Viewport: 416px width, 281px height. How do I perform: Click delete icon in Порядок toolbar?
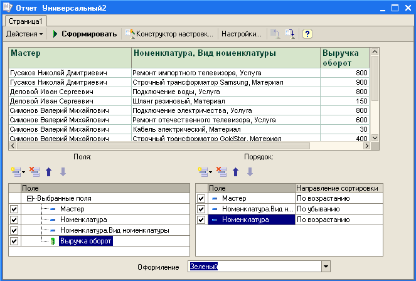coord(221,171)
